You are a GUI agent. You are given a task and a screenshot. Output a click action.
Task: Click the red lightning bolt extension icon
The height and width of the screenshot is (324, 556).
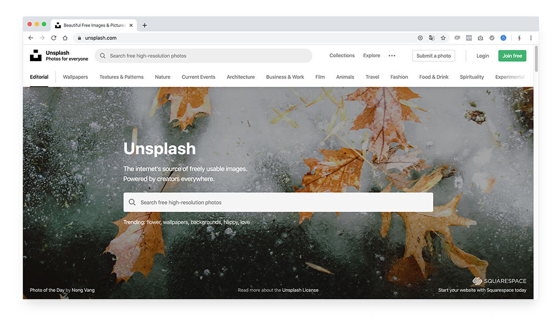[519, 38]
